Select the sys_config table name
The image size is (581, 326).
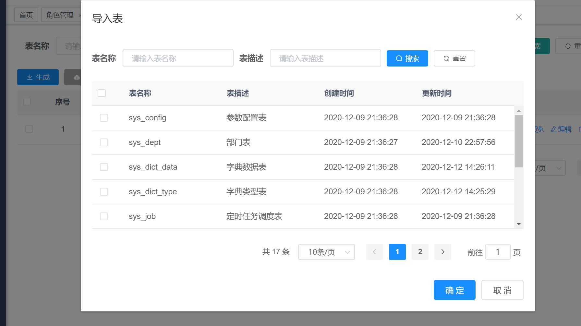(148, 118)
